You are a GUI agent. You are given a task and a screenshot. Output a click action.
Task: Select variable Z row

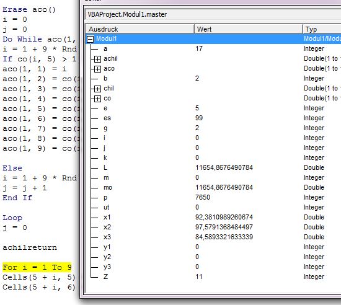(213, 277)
